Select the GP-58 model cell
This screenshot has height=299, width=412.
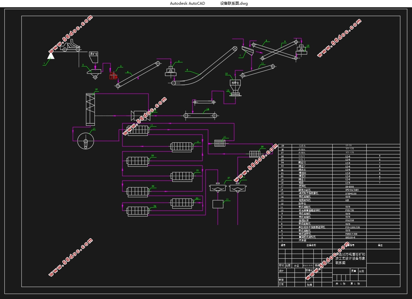[349, 146]
